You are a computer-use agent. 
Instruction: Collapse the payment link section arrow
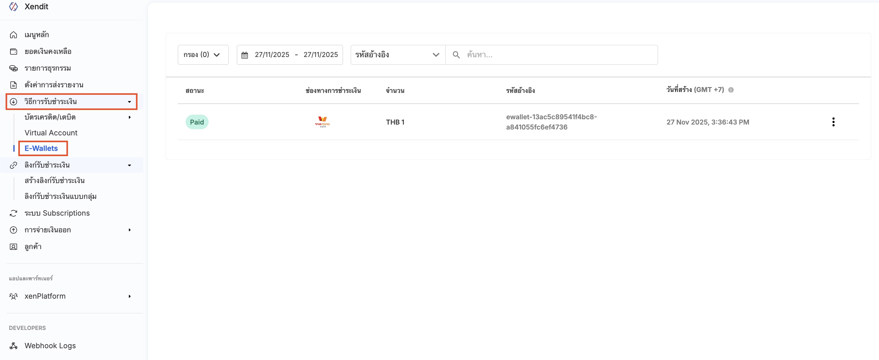click(130, 165)
